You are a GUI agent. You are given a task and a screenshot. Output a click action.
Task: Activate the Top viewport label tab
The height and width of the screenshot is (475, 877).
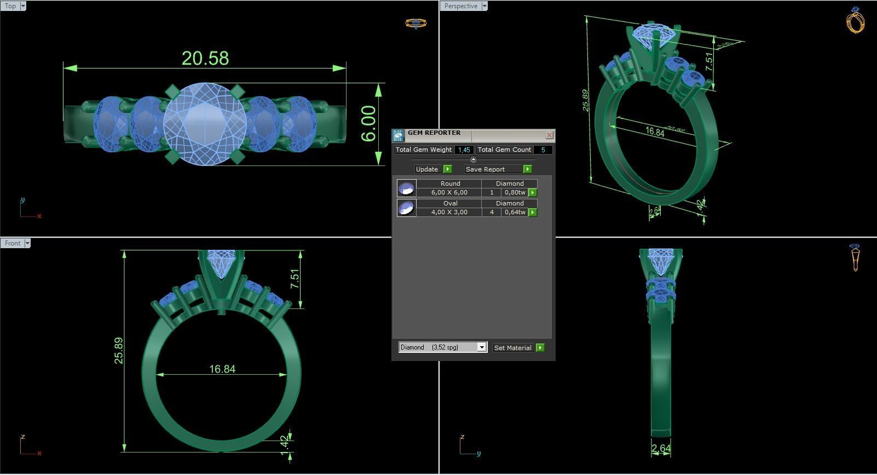coord(10,6)
